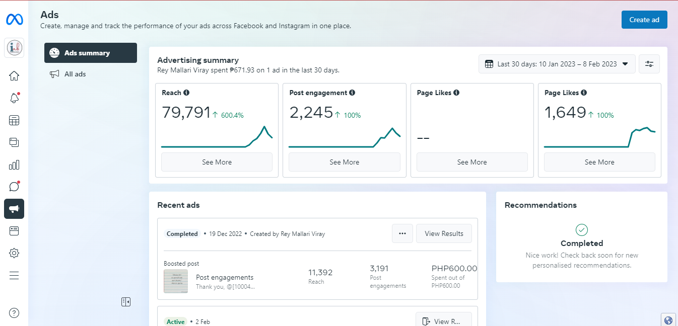Click the 2,245 post engagement value

[x=311, y=113]
